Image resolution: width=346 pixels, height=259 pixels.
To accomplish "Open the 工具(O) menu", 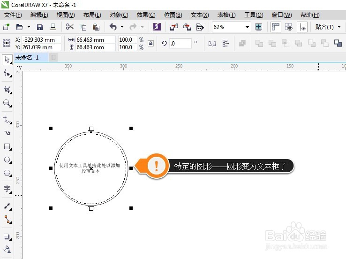I will 254,15.
